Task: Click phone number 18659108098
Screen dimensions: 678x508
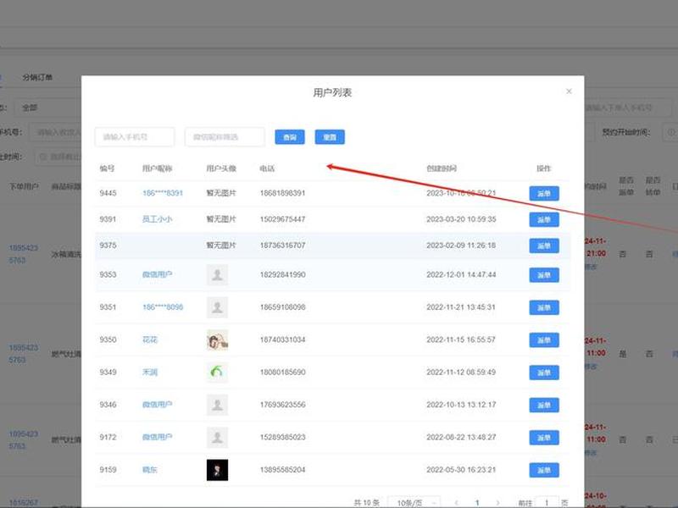Action: coord(283,307)
